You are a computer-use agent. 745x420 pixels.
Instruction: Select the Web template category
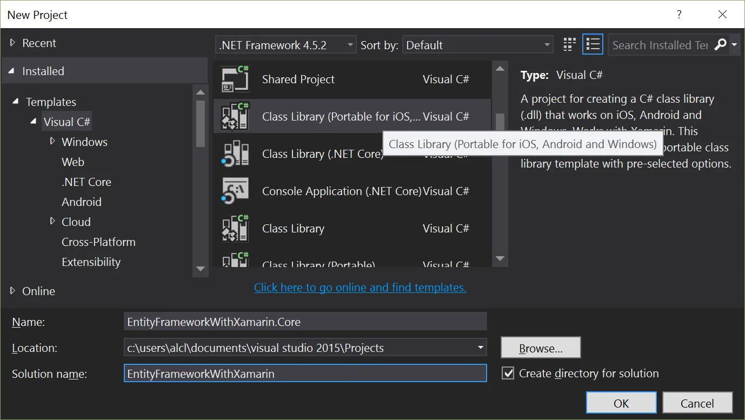coord(73,162)
